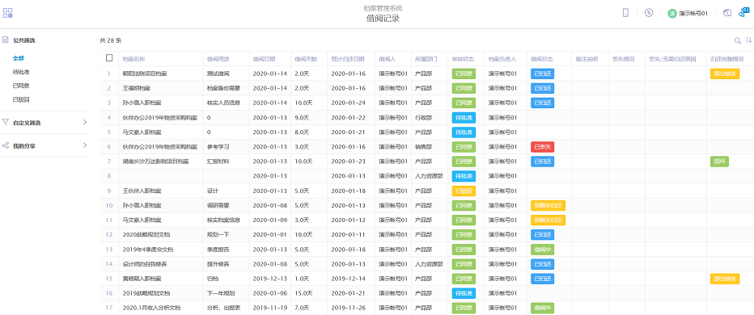Click the 借阅日期 column header

click(x=264, y=59)
